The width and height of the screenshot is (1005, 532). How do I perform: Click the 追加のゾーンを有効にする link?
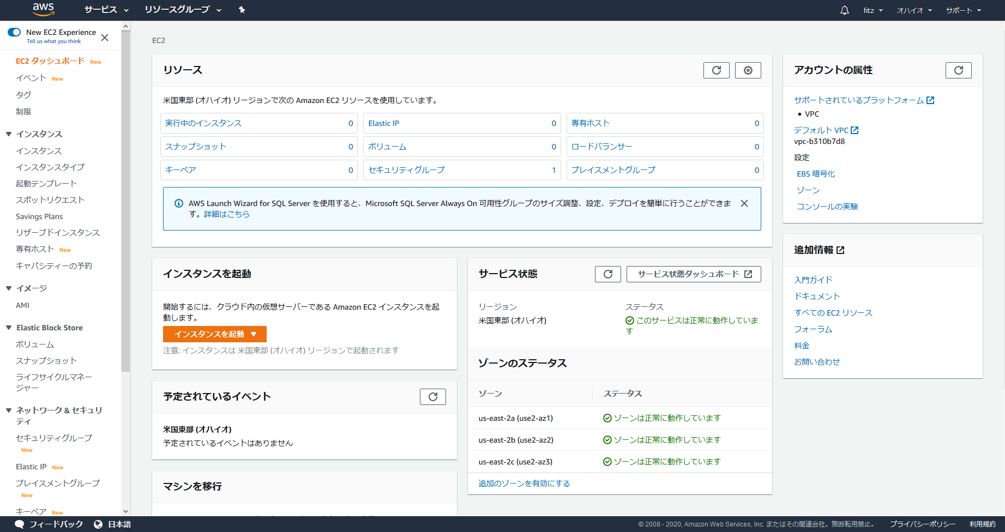pyautogui.click(x=523, y=483)
